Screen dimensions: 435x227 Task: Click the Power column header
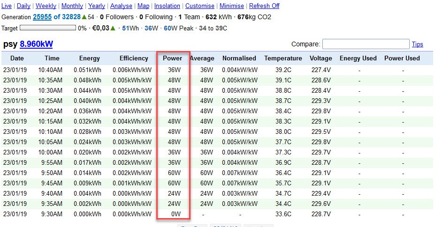click(172, 58)
